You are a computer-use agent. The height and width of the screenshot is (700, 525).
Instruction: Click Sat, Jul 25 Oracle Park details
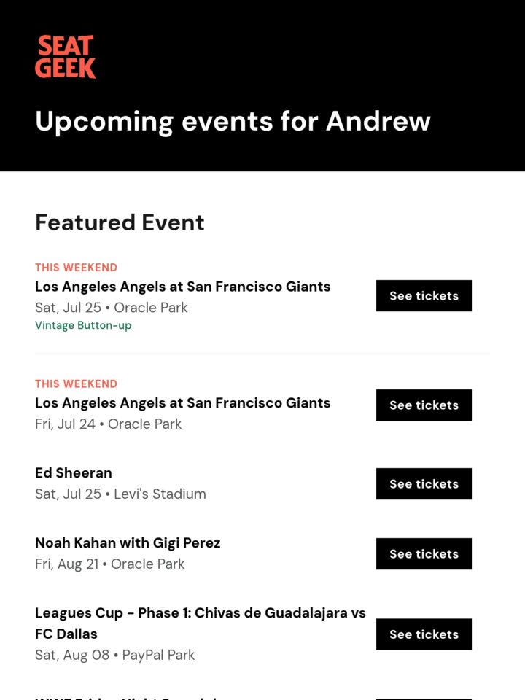point(111,308)
